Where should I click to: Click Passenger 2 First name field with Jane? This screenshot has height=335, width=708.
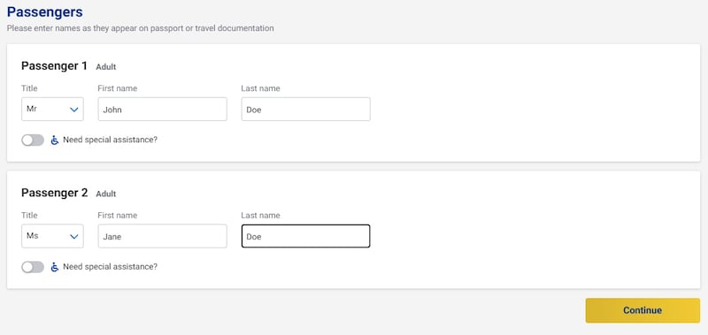(x=163, y=236)
